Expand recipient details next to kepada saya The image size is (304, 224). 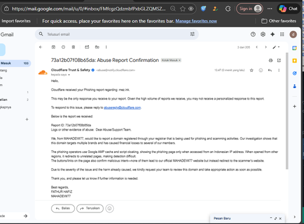click(x=69, y=75)
